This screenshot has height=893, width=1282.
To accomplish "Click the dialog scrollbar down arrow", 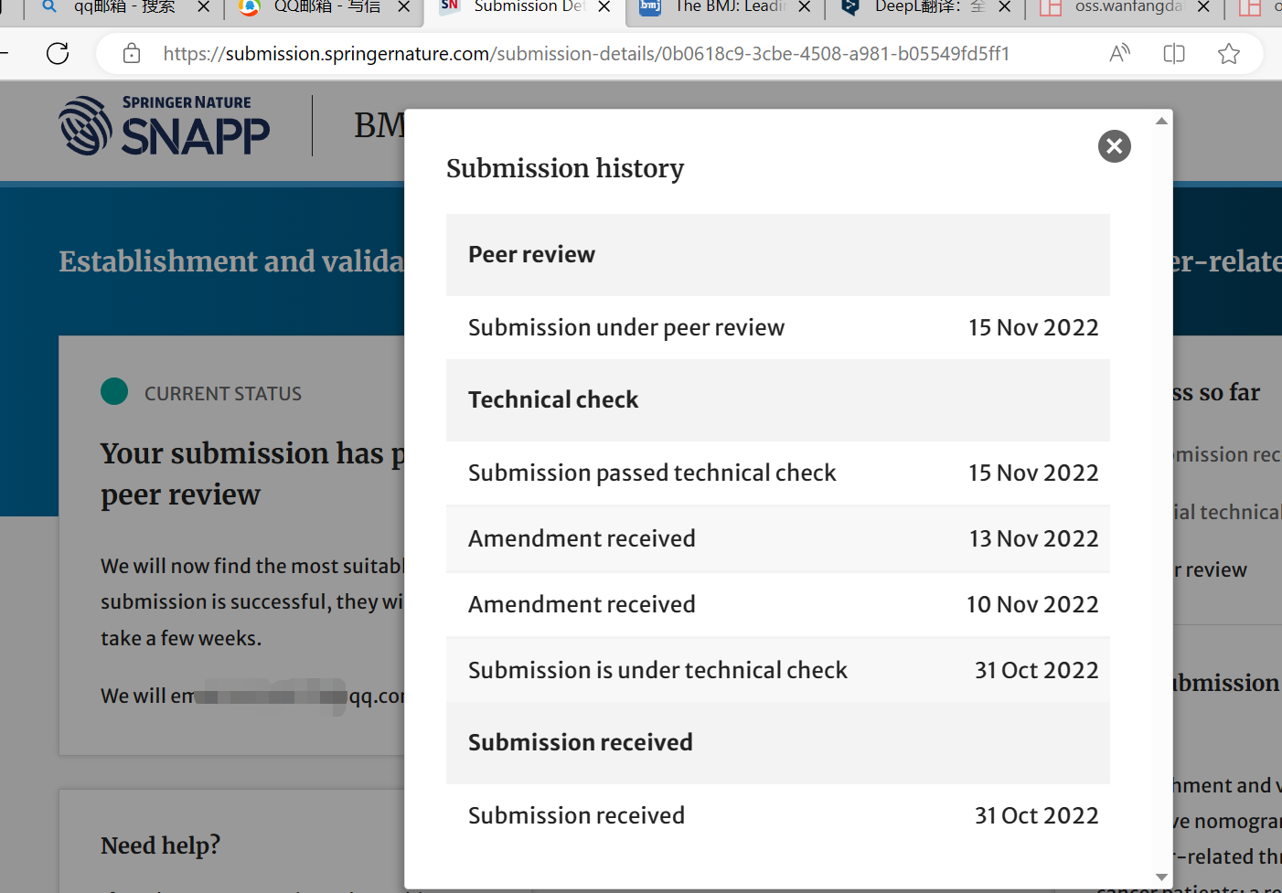I will pos(1161,877).
